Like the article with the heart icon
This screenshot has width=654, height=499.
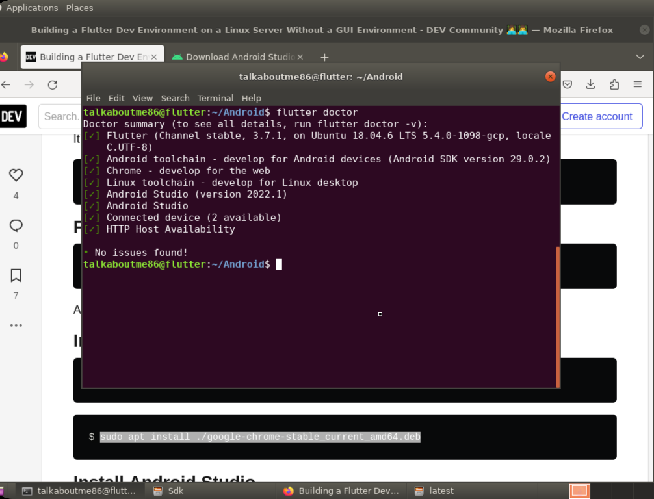tap(16, 175)
